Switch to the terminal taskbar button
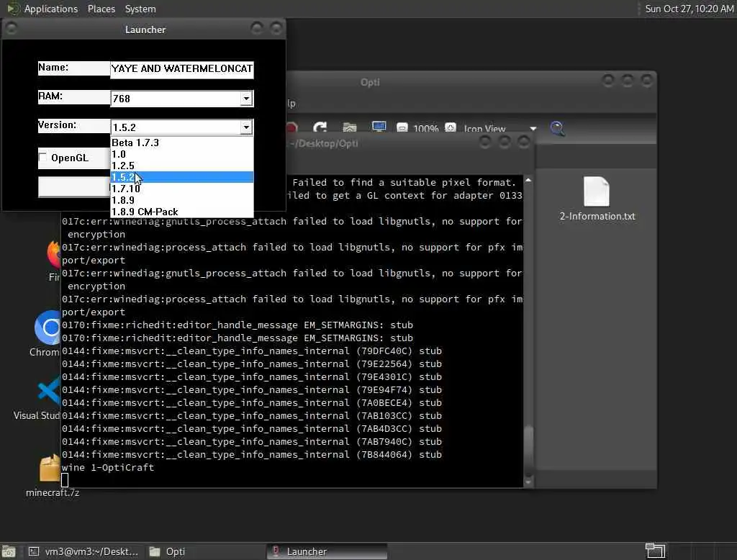737x560 pixels. click(x=84, y=551)
